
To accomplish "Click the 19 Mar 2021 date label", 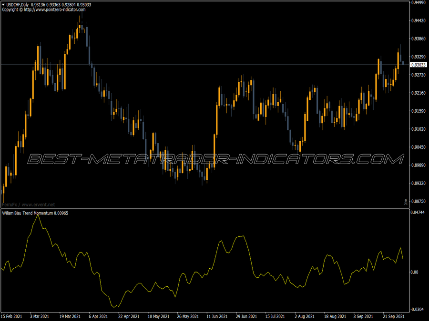I will click(70, 316).
